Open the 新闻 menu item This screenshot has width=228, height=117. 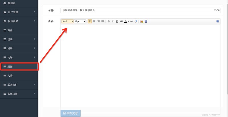coord(19,67)
